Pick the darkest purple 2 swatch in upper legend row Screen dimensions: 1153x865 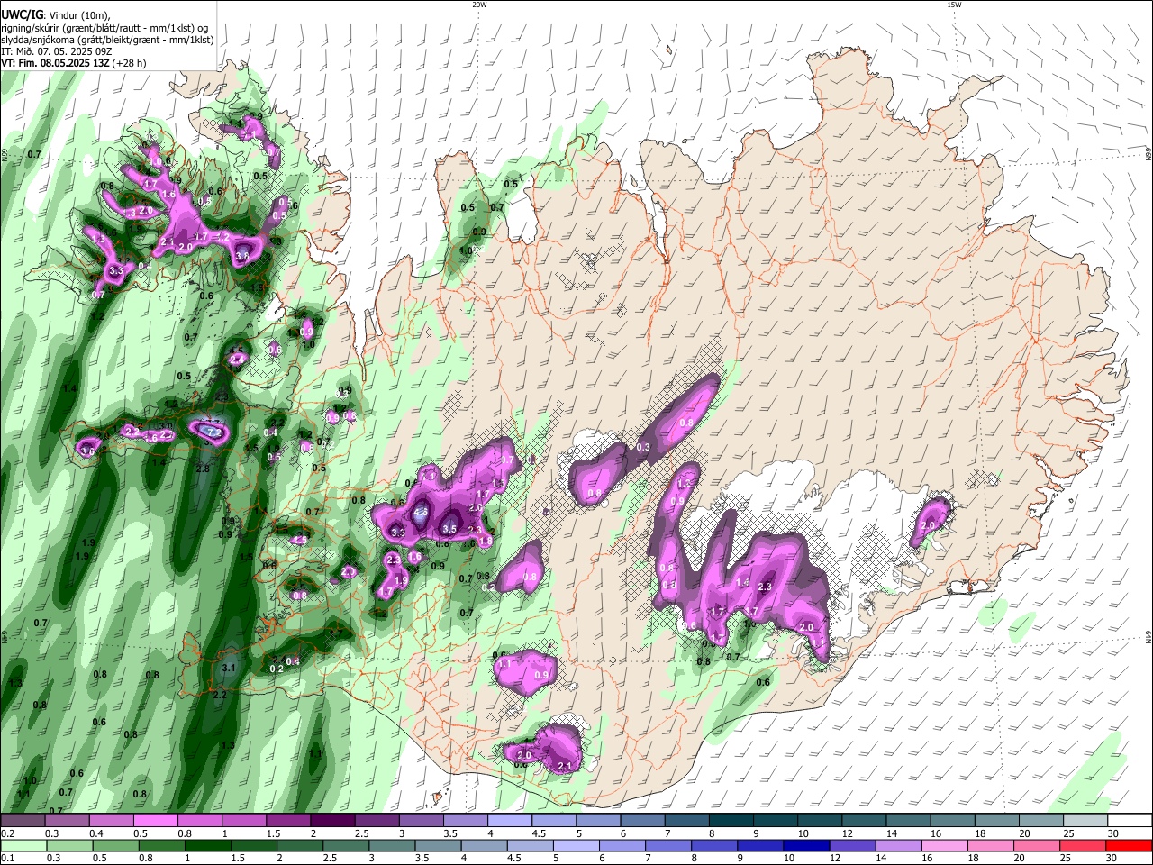pos(331,821)
